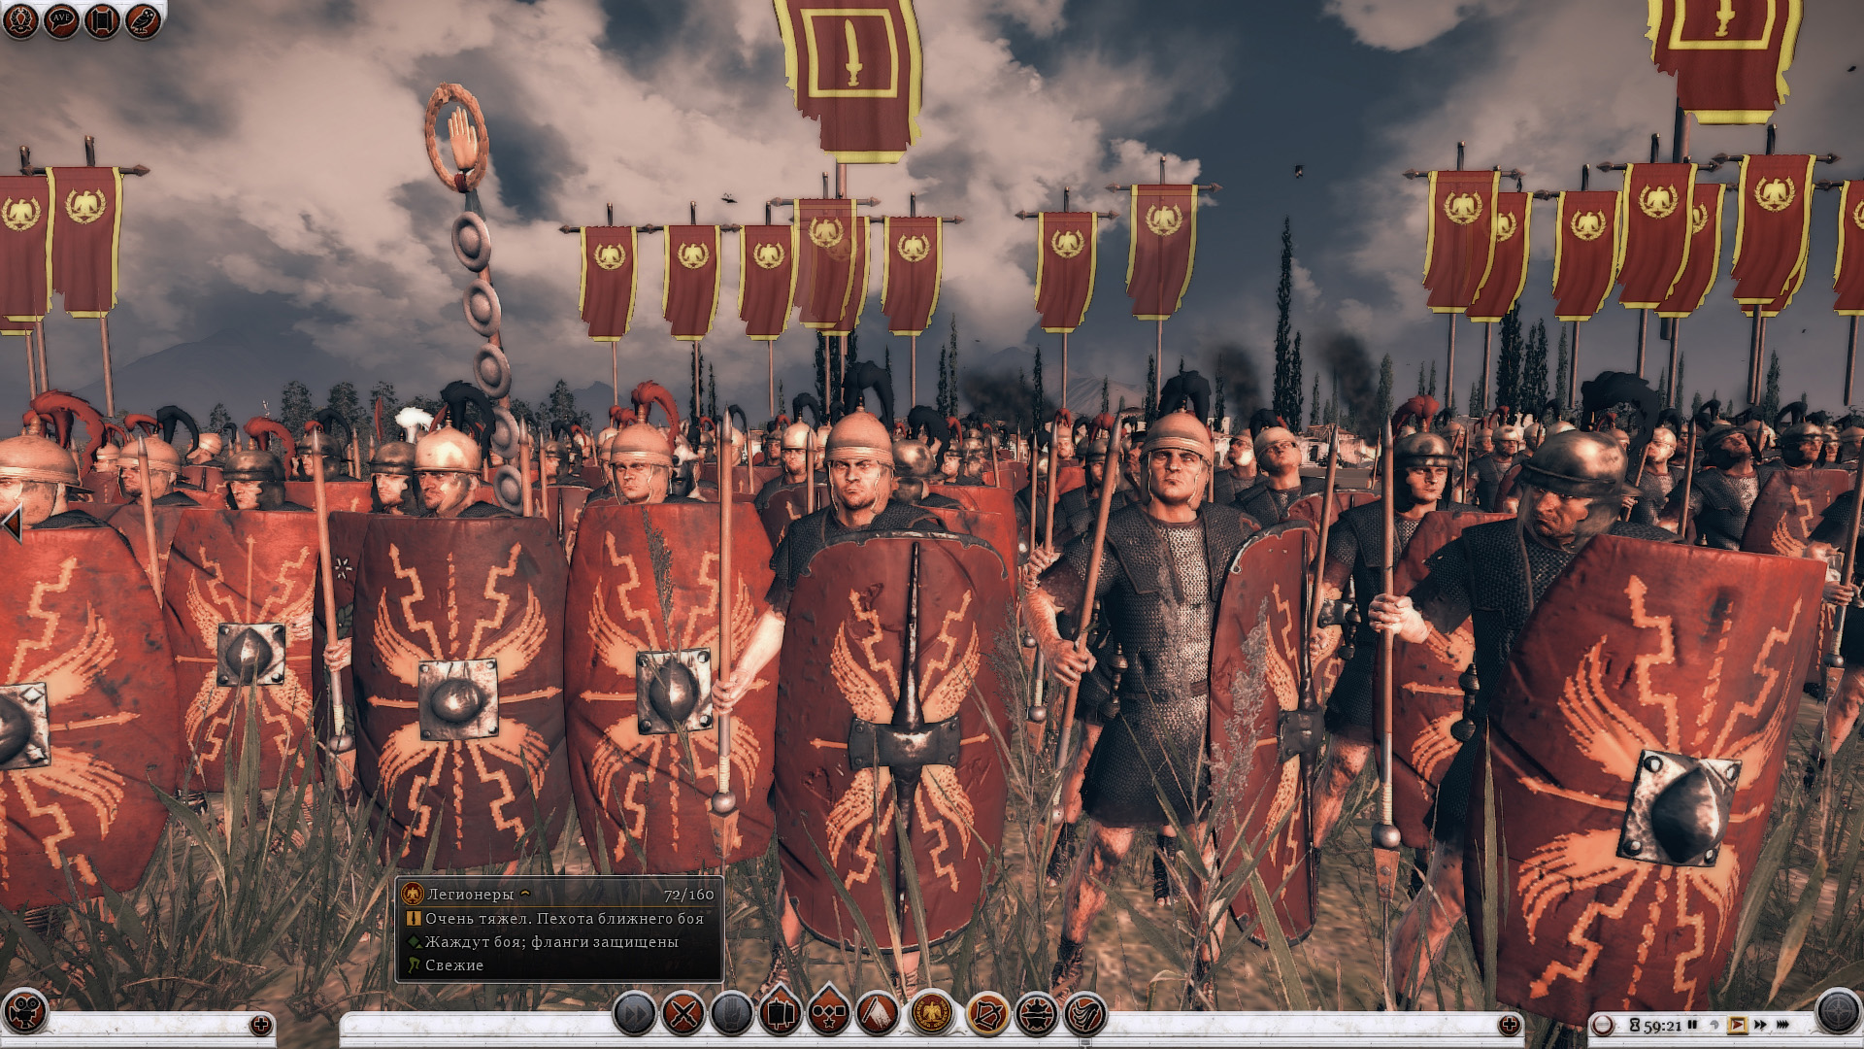Screen dimensions: 1864x1049
Task: Pause the battle with the pause button
Action: tap(1692, 1025)
